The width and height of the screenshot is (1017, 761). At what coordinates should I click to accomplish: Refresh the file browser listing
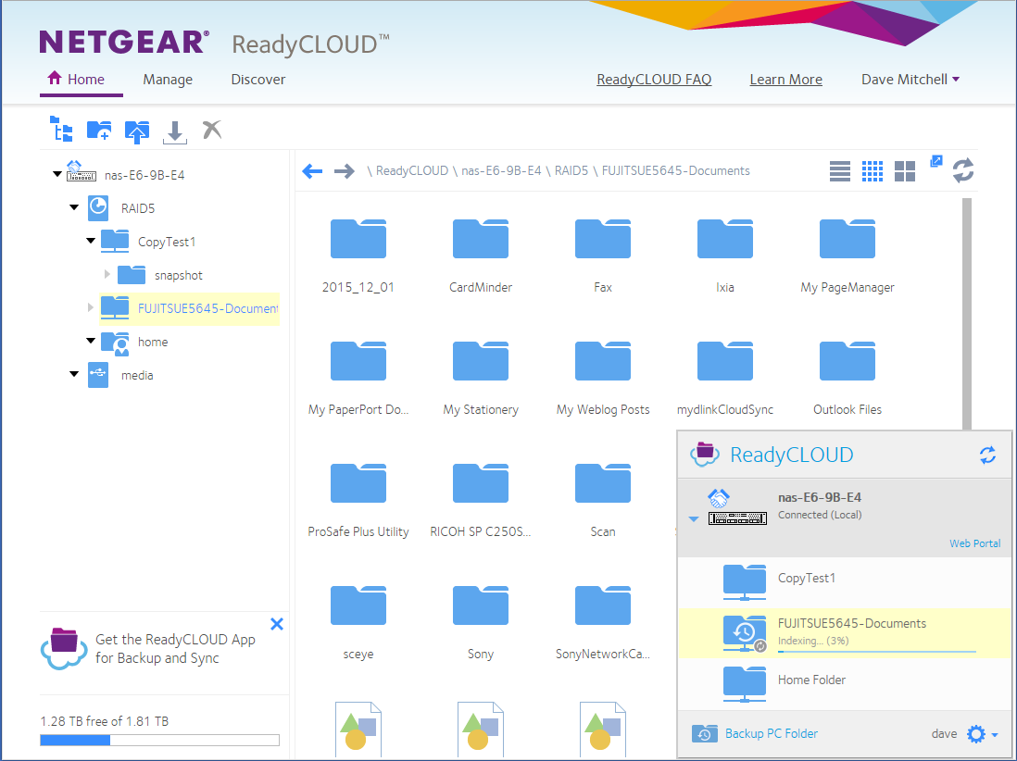963,169
